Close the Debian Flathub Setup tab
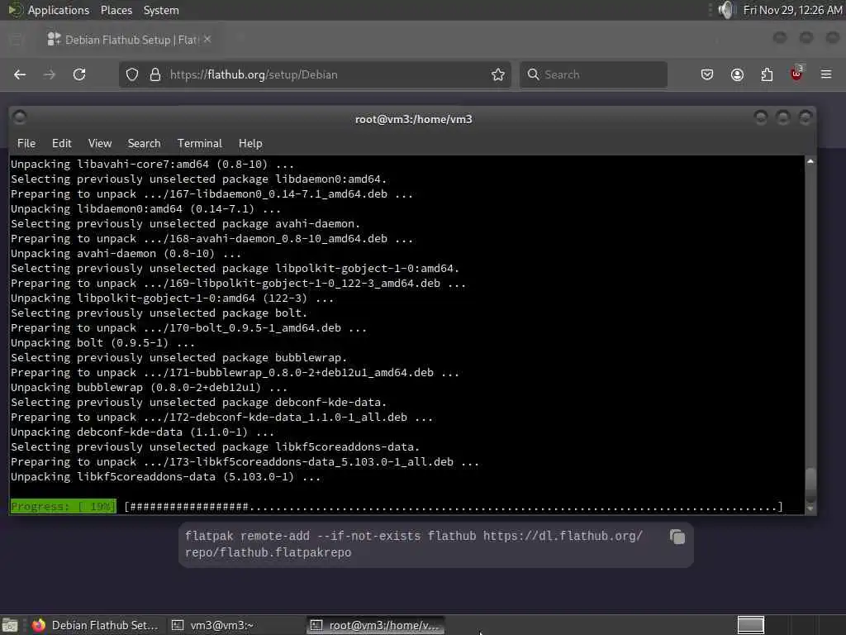The height and width of the screenshot is (635, 846). click(207, 40)
